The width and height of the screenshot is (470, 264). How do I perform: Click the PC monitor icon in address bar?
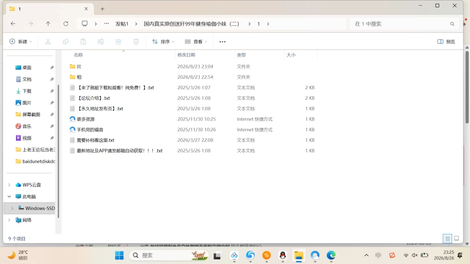click(85, 23)
